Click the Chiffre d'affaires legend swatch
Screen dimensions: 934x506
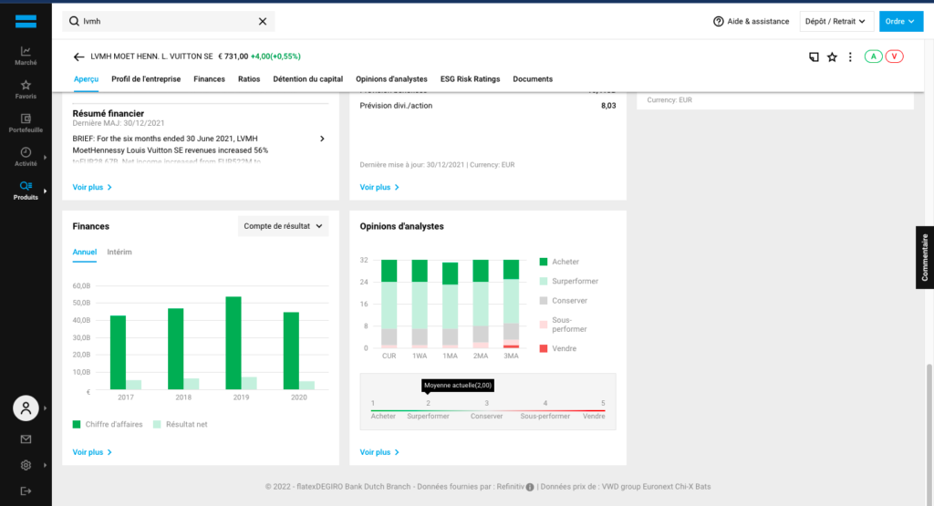[77, 425]
